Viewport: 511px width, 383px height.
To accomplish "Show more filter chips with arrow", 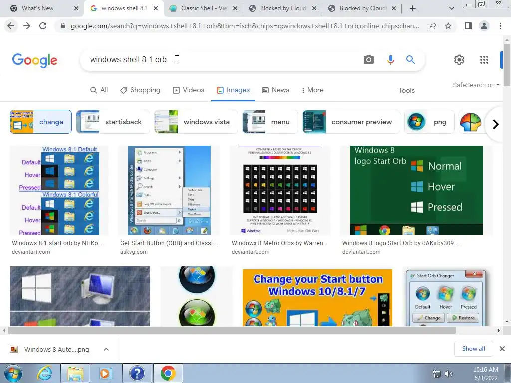I will click(x=496, y=124).
